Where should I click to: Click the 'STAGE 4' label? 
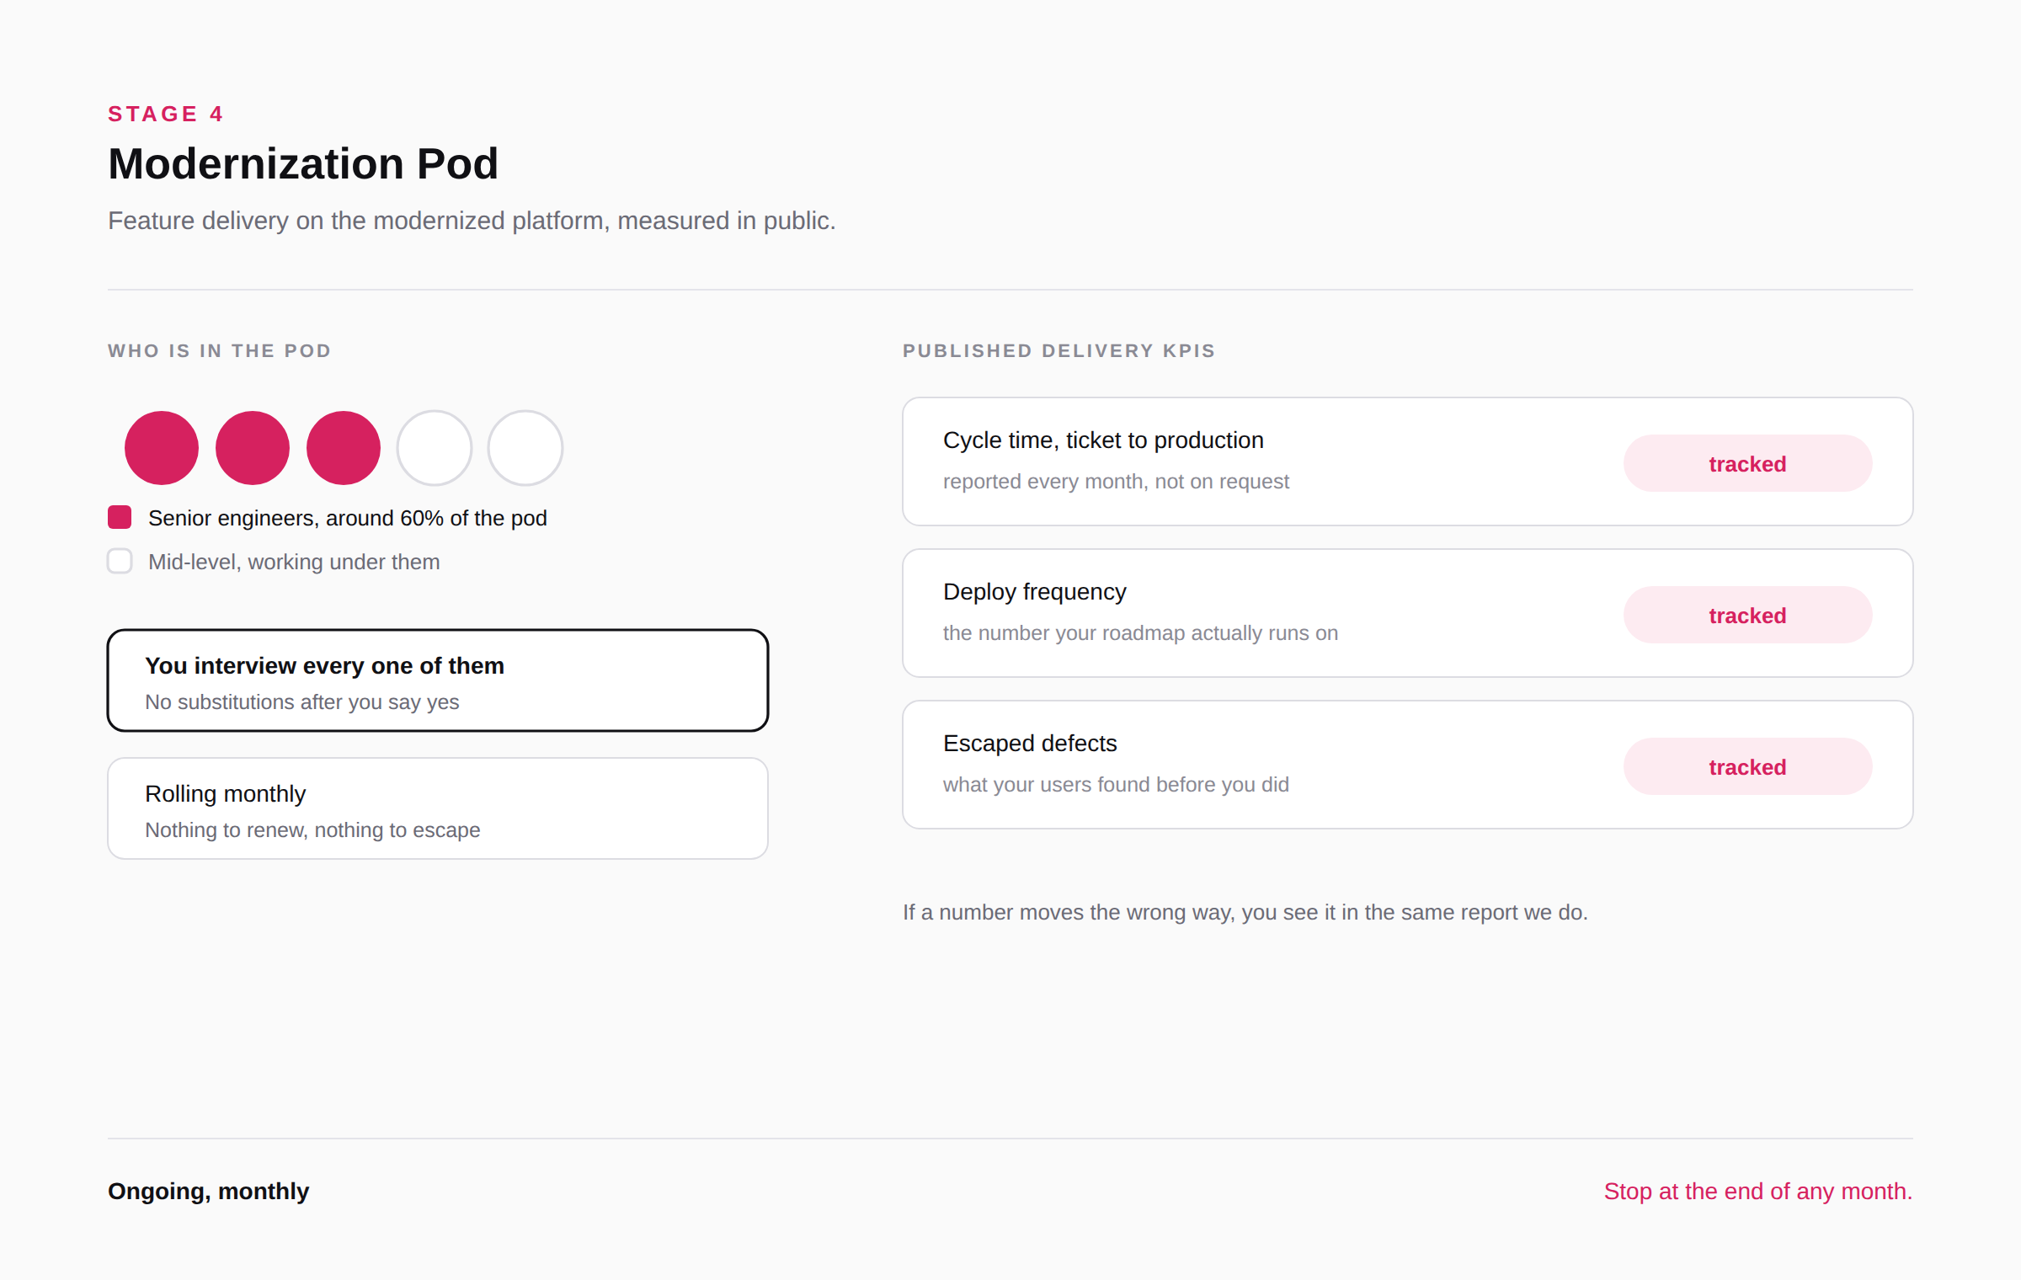pyautogui.click(x=166, y=114)
